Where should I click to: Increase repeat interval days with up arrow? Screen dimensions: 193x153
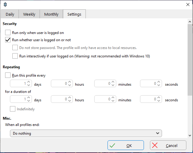(29, 82)
